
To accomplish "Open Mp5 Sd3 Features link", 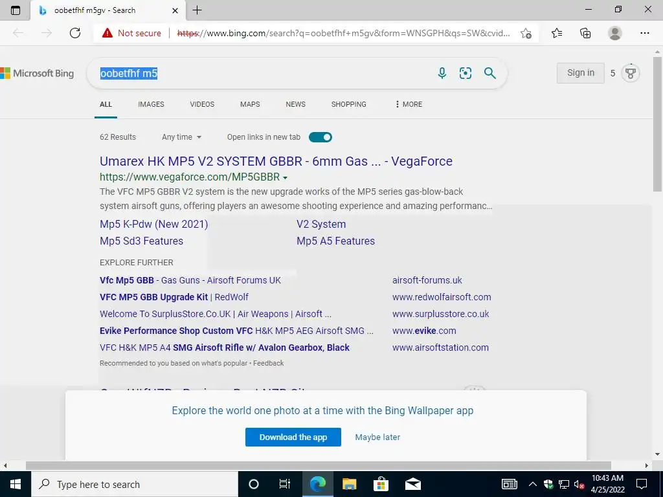I will pos(142,241).
